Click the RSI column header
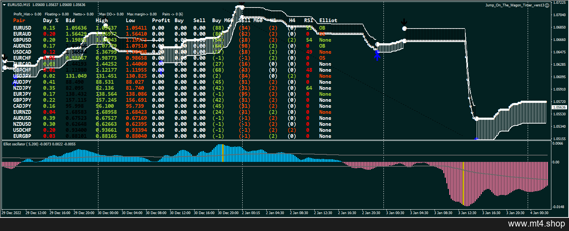 [309, 21]
